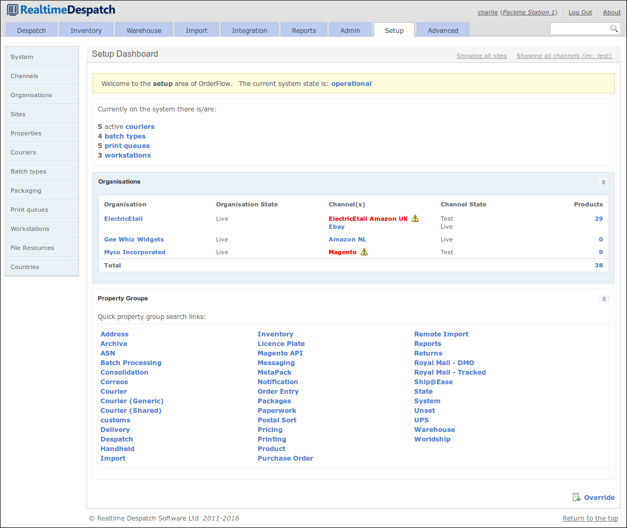
Task: Open the Inventory tab
Action: pyautogui.click(x=86, y=30)
